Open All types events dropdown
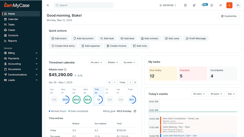The height and width of the screenshot is (137, 244). [x=216, y=94]
